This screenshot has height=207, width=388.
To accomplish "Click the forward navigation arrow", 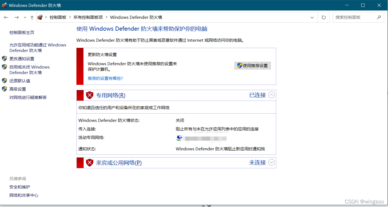I will pyautogui.click(x=17, y=17).
